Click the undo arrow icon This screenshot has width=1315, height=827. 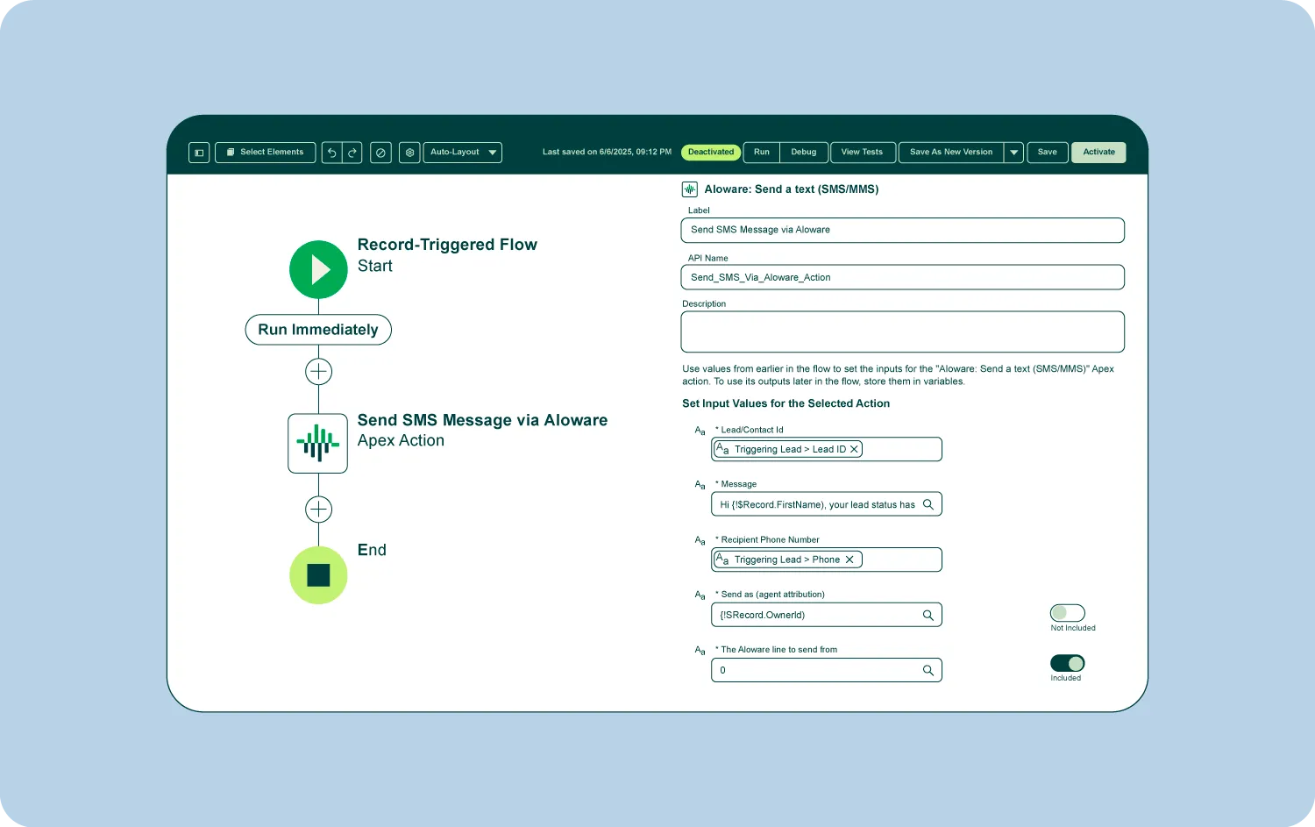click(331, 153)
